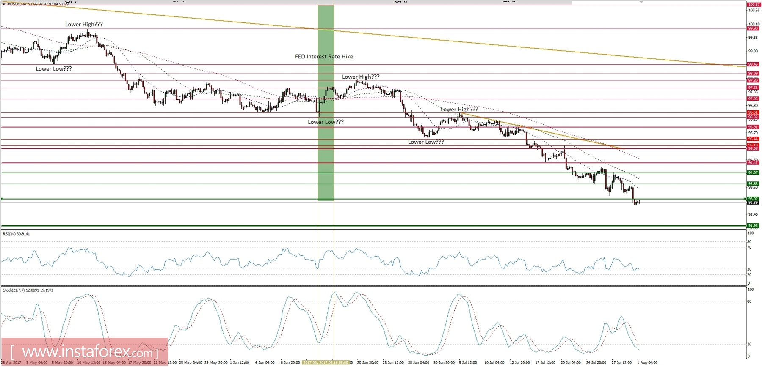Select the 96.51 price level label
762x367 pixels.
[x=753, y=112]
